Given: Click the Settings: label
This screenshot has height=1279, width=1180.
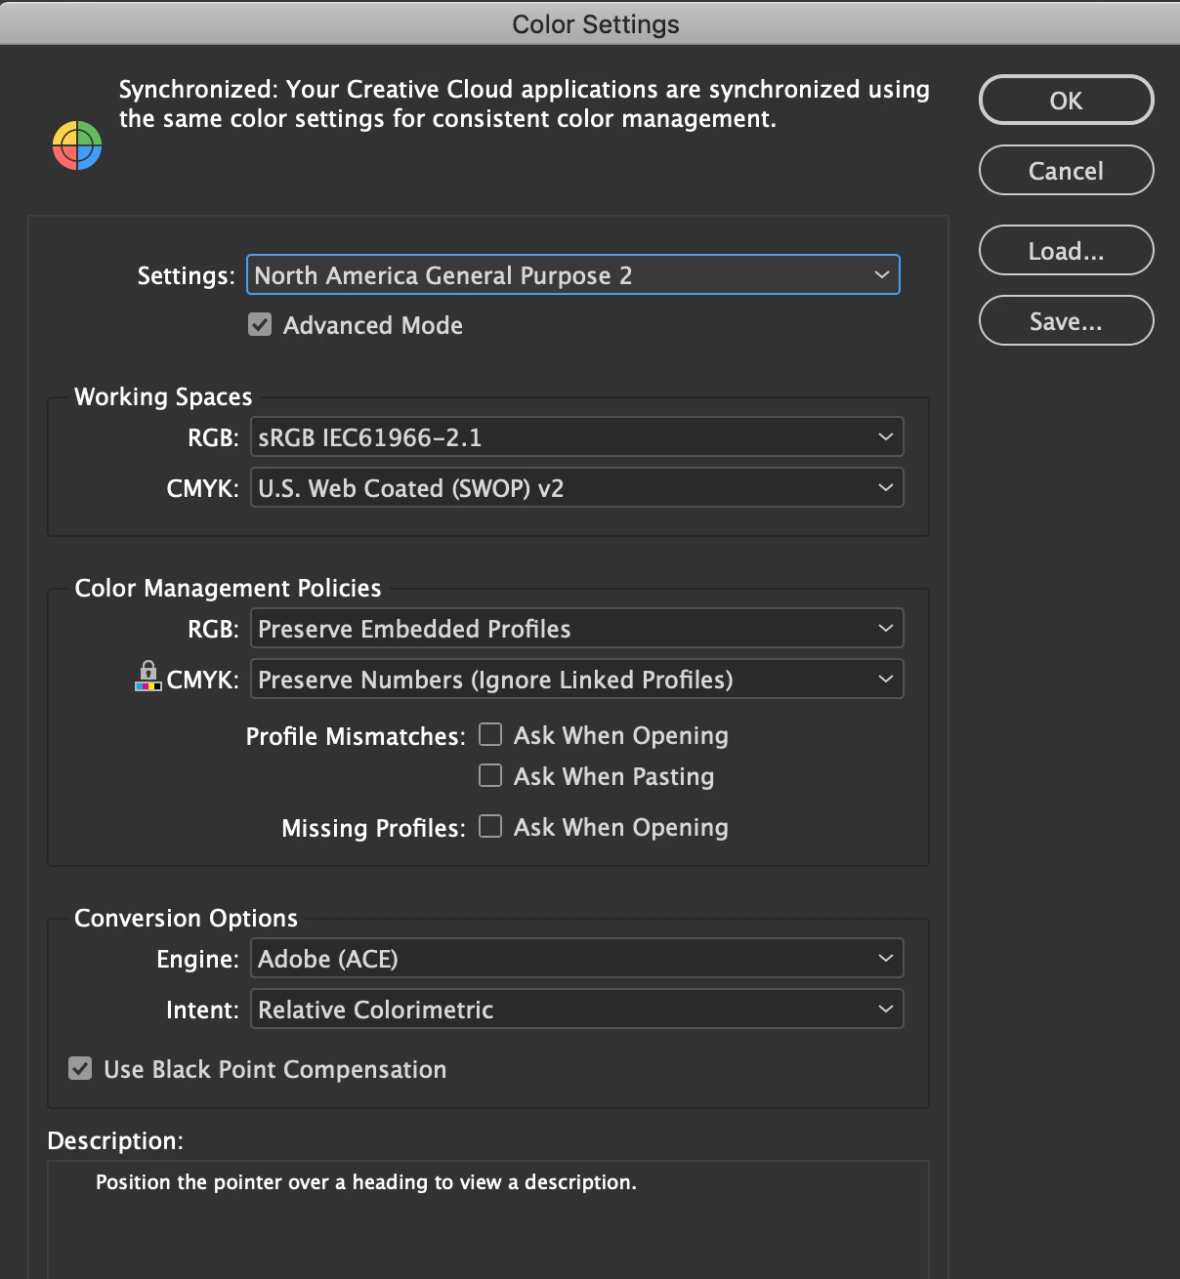Looking at the screenshot, I should point(186,275).
